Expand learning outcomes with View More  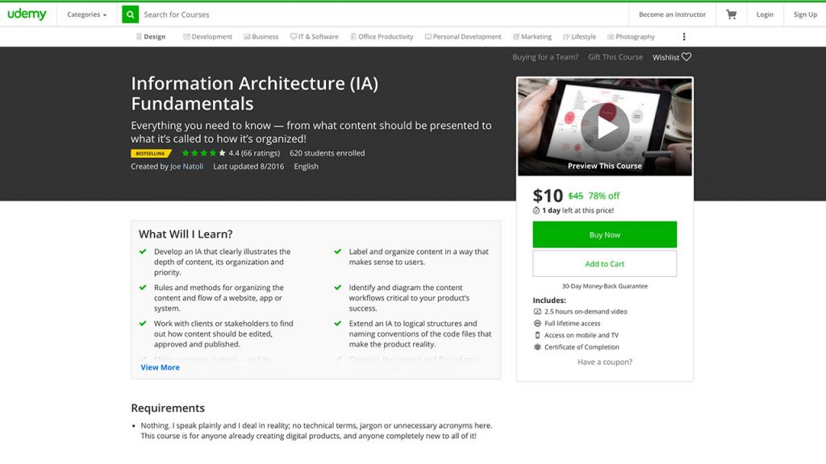point(159,367)
